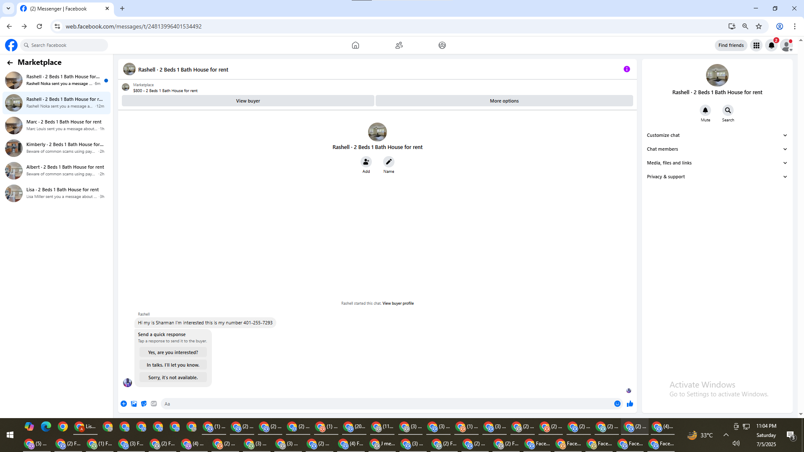
Task: Click the Mute bell icon
Action: [705, 110]
